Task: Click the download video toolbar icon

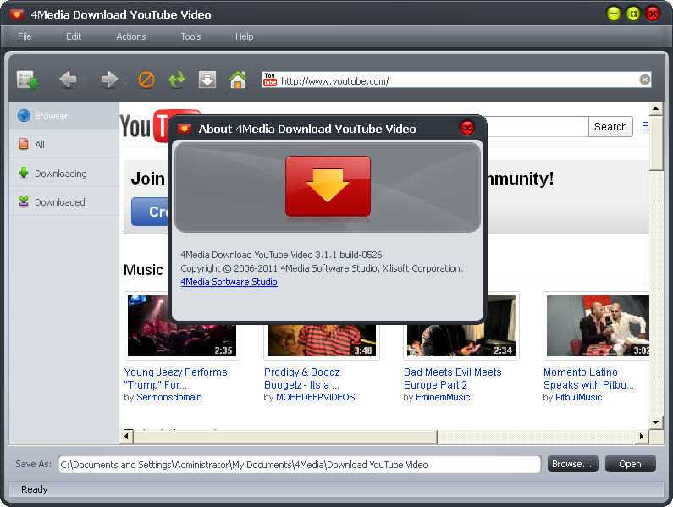Action: click(207, 80)
